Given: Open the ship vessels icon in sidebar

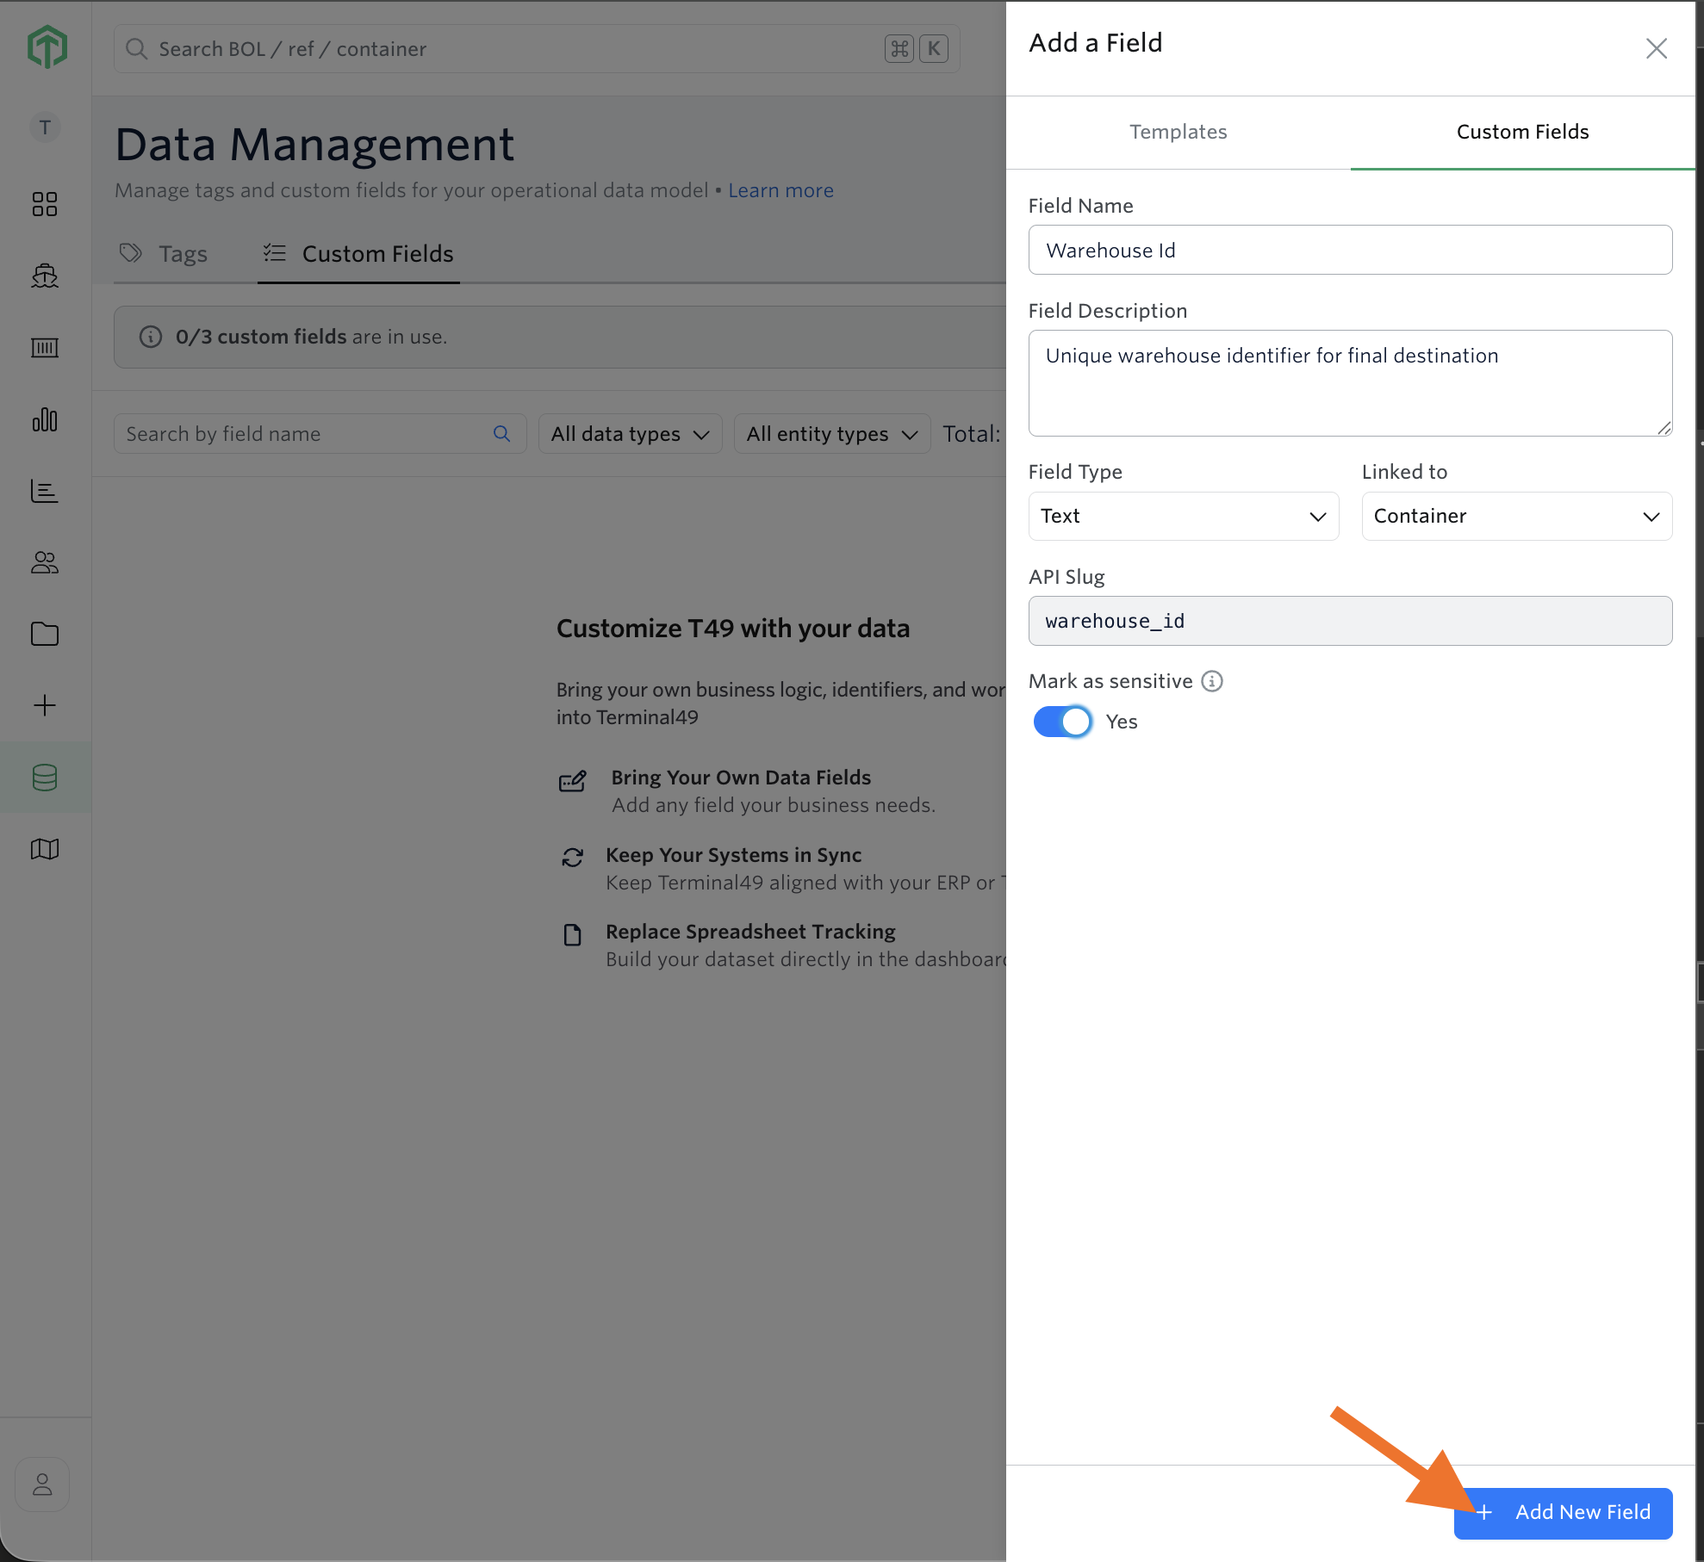Looking at the screenshot, I should click(45, 276).
